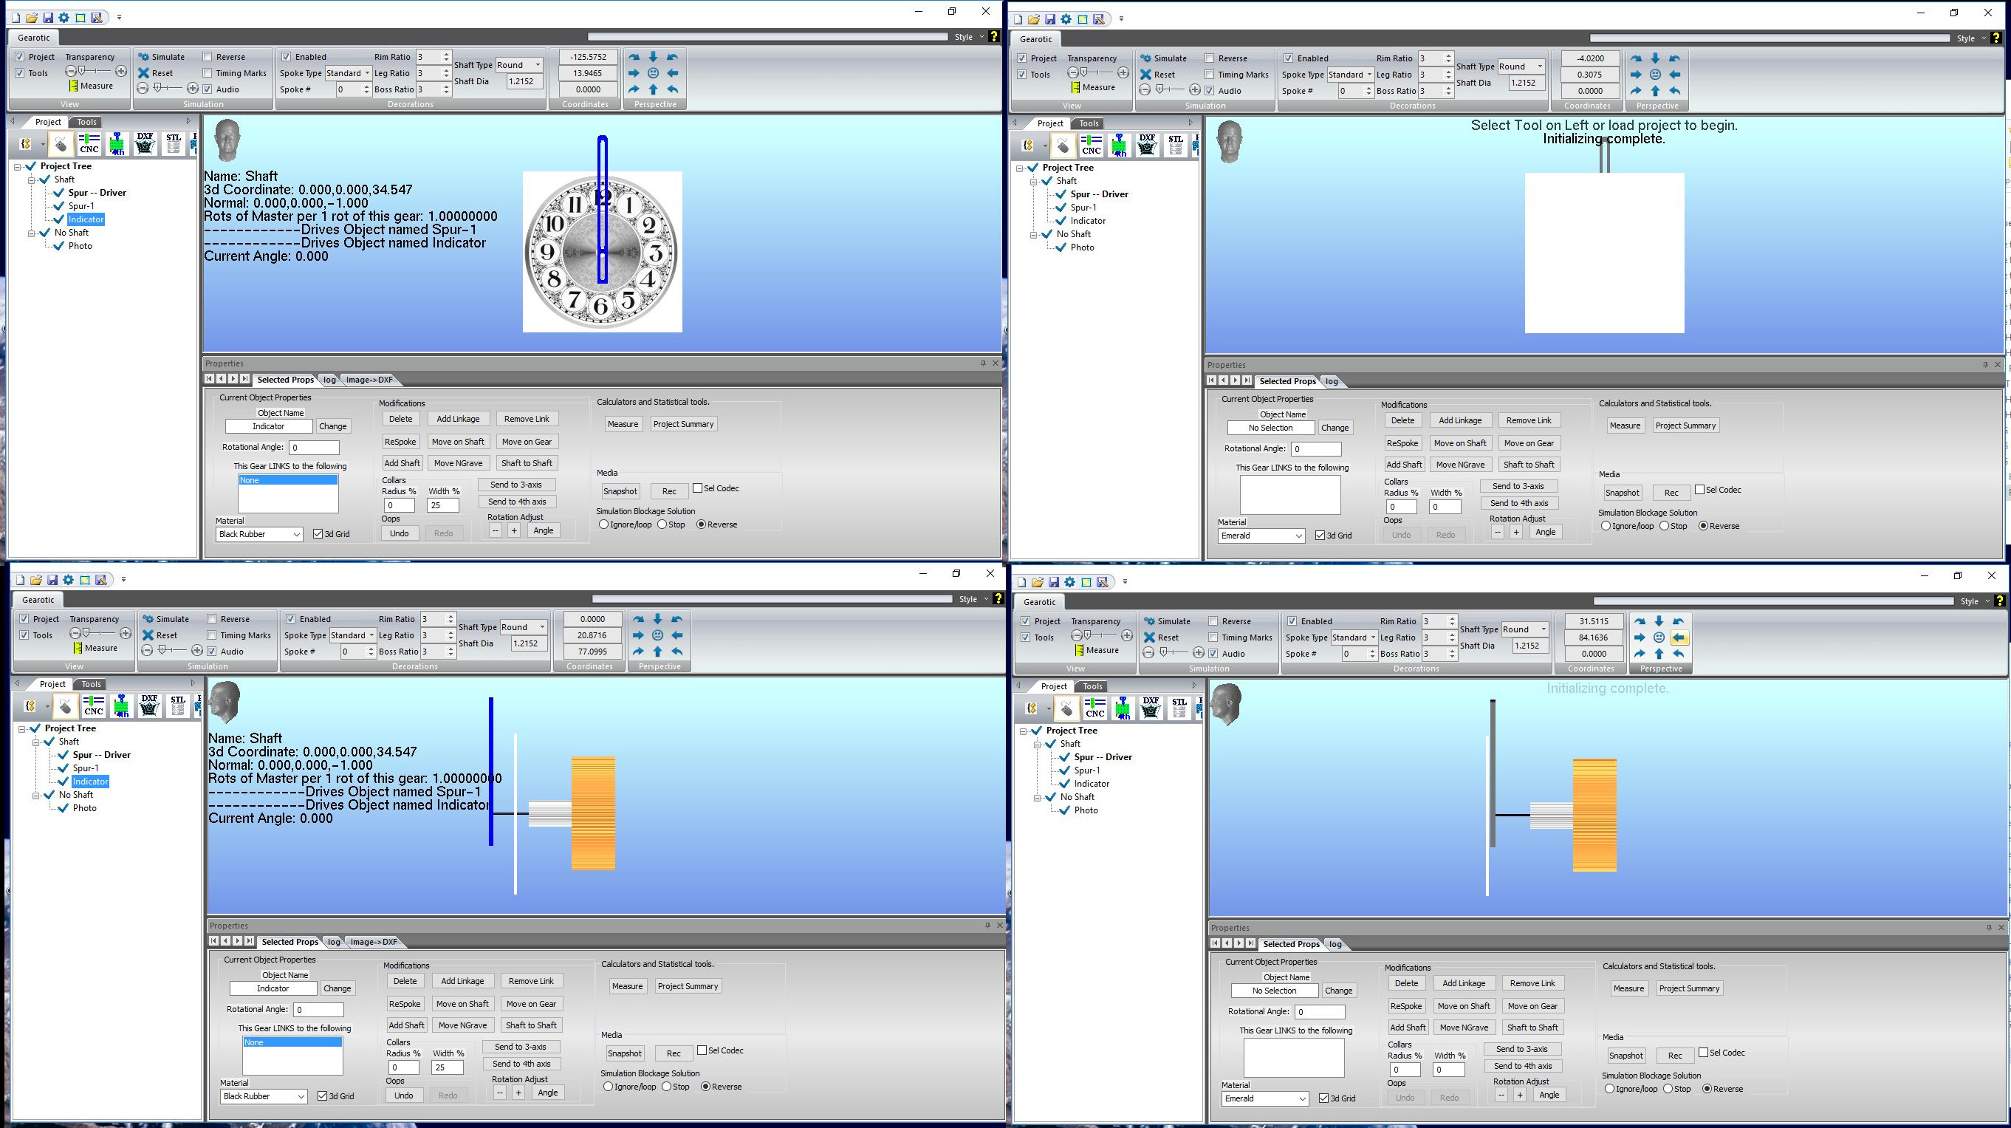Open Material Black Rubber dropdown, top-left window

coord(296,534)
